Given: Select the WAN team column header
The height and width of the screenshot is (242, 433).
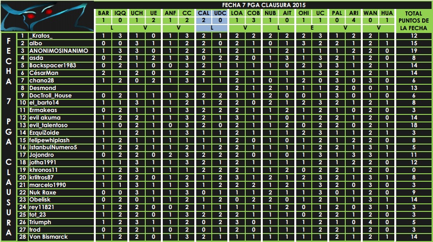Looking at the screenshot, I should pos(370,13).
